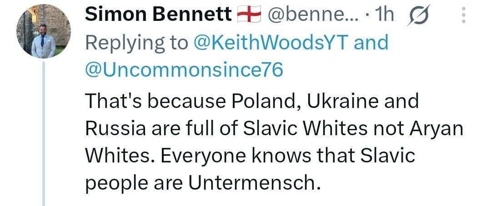Click the line starting "Russia are full"
Image resolution: width=491 pixels, height=206 pixels.
pyautogui.click(x=273, y=129)
